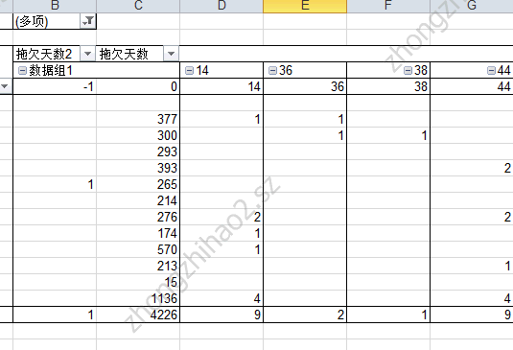Open the 拖欠天数2 field dropdown
Screen dimensions: 513x350
(x=87, y=54)
